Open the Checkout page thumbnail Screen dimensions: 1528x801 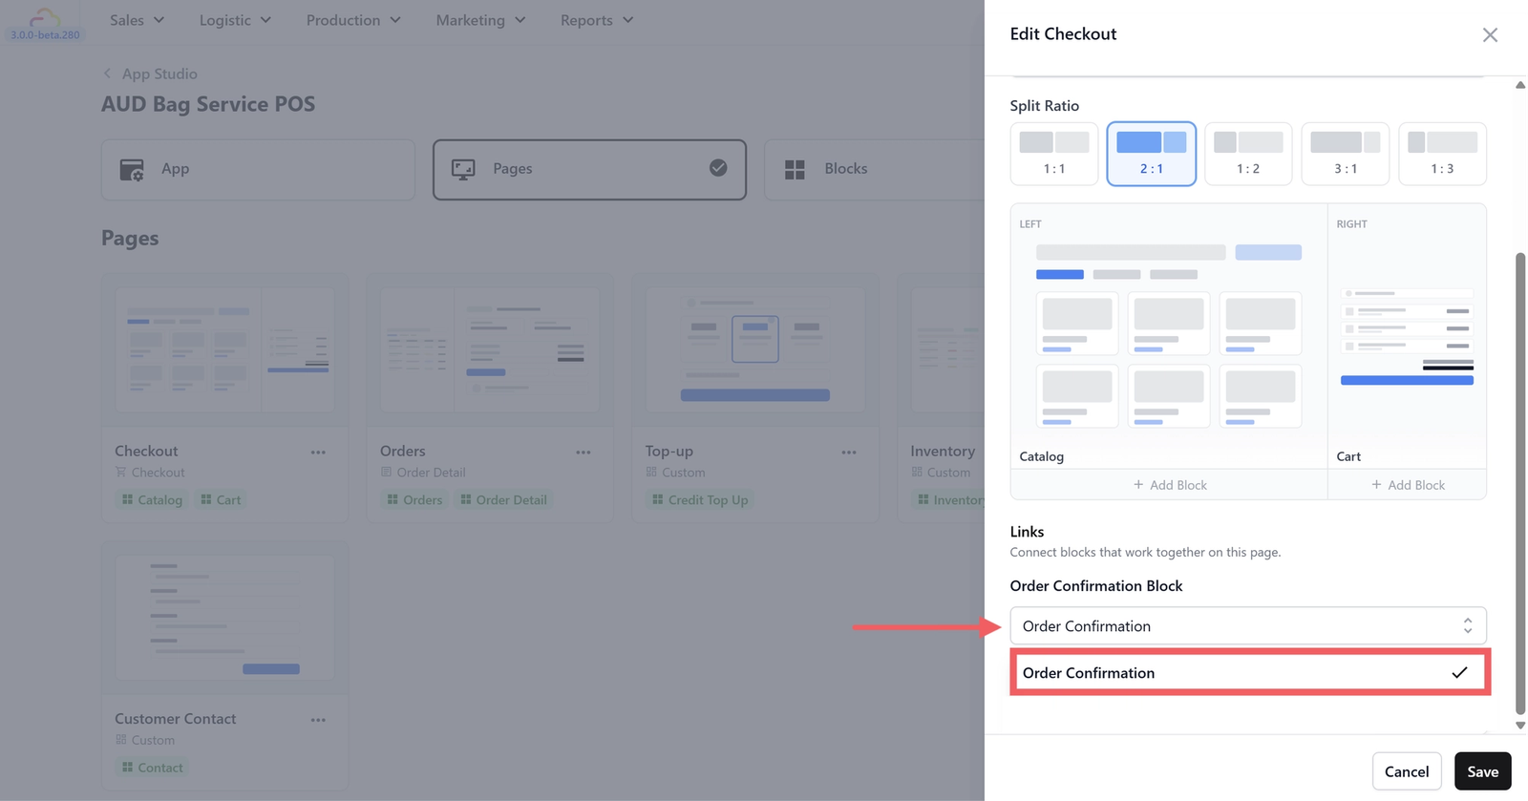click(224, 350)
